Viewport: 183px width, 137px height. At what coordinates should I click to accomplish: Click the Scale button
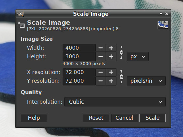click(x=152, y=118)
